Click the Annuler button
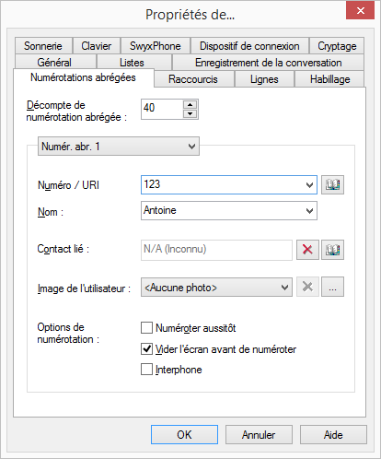Screen dimensions: 381x459 (x=259, y=435)
